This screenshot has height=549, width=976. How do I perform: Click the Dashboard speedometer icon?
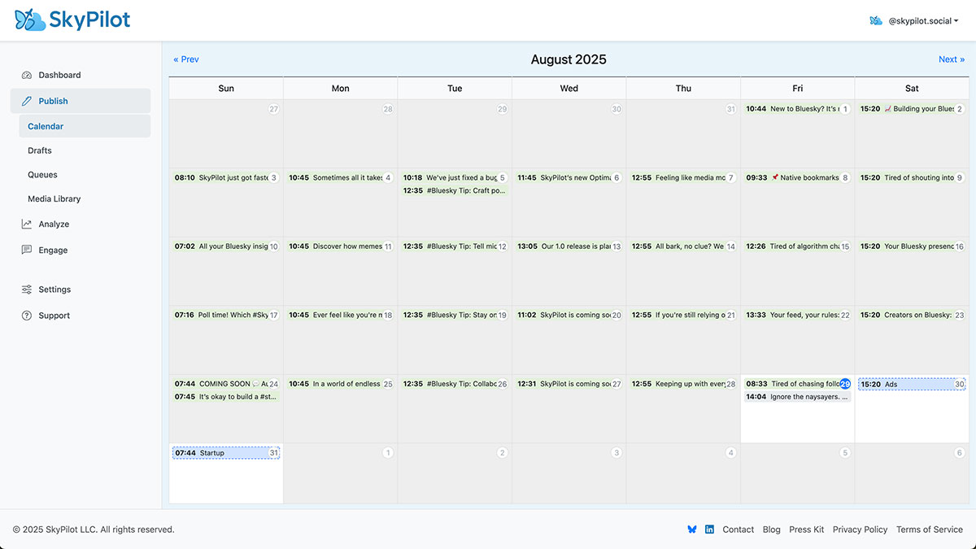tap(27, 75)
